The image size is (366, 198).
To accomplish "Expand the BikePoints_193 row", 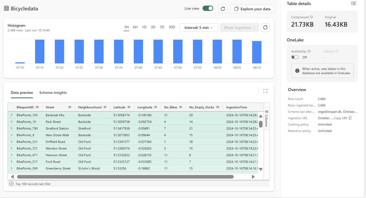I will pos(11,115).
